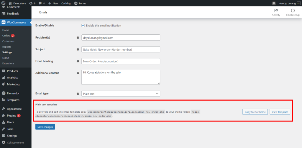
Task: Click View template button
Action: click(x=280, y=112)
